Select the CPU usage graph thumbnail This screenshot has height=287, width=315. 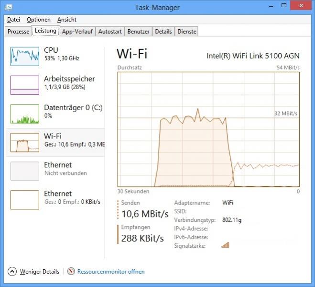[25, 56]
